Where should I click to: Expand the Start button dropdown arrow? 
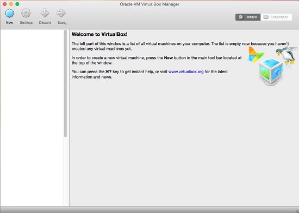[66, 24]
